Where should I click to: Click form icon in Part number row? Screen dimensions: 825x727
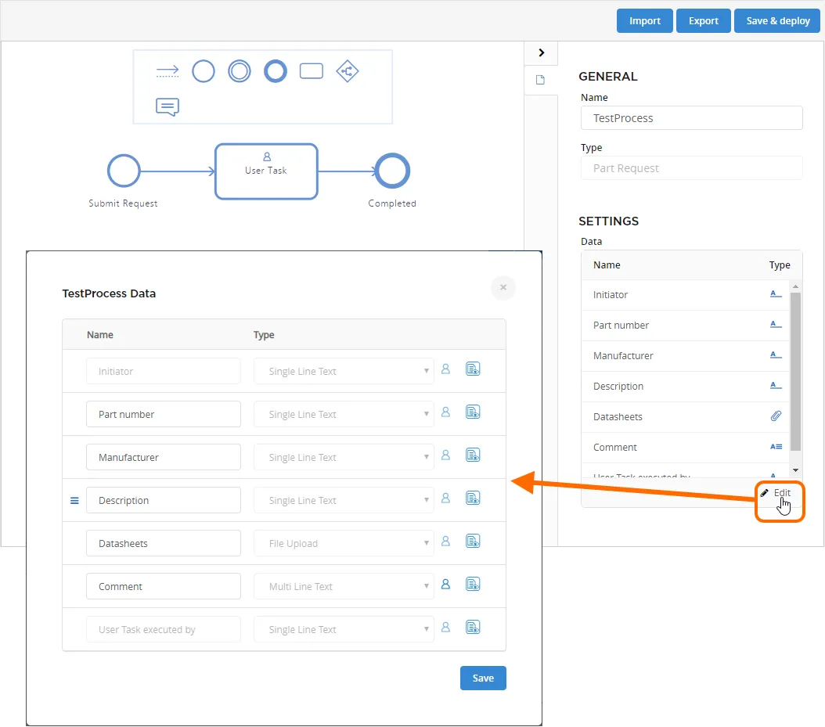(x=473, y=412)
